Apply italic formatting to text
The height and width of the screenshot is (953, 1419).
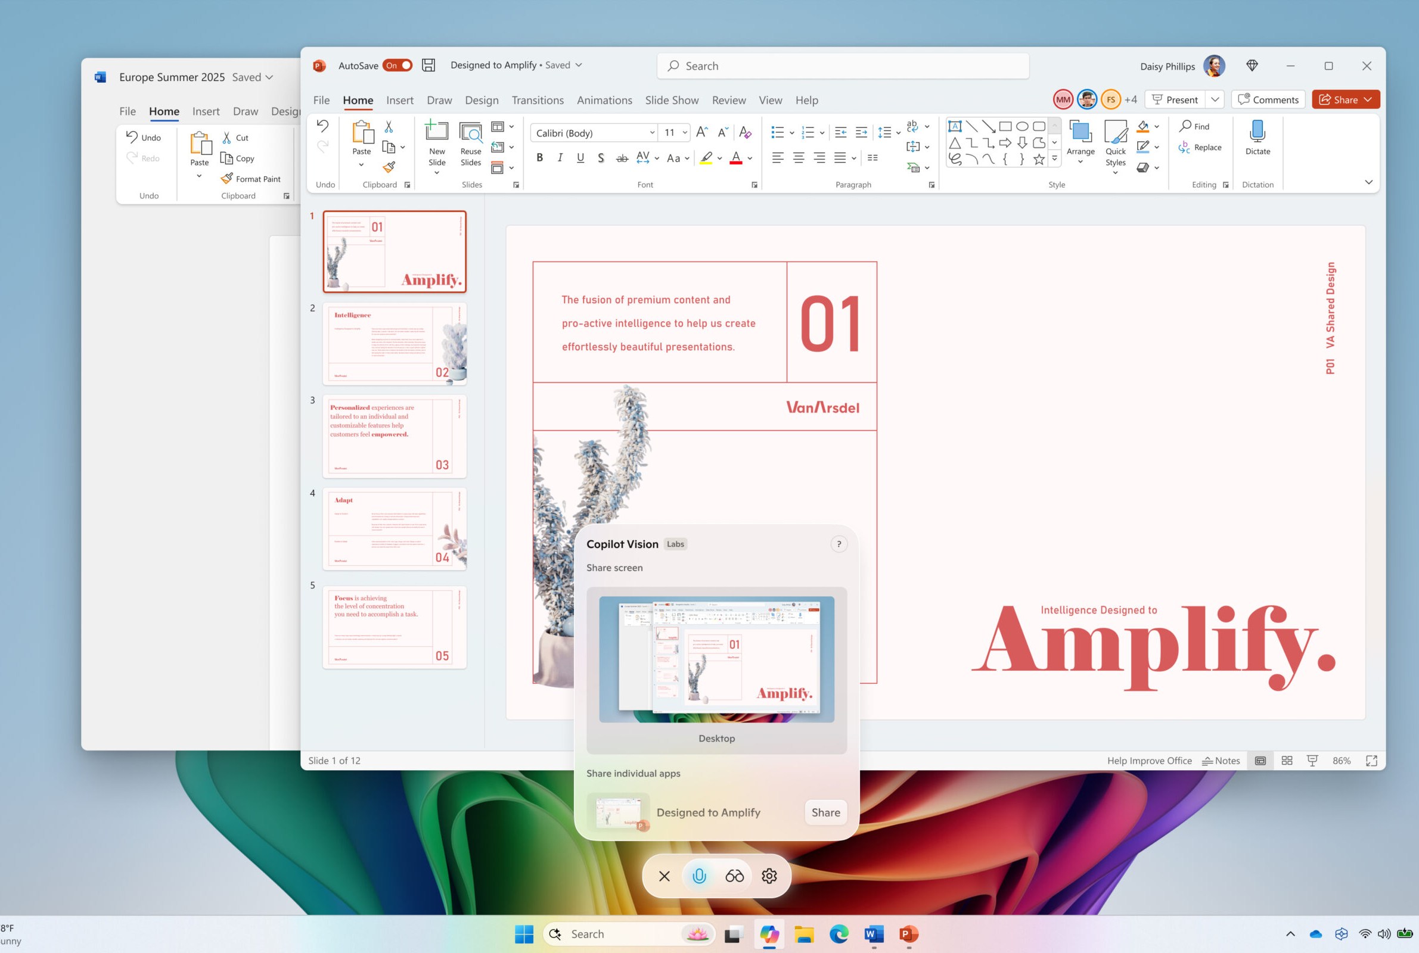[x=560, y=157]
